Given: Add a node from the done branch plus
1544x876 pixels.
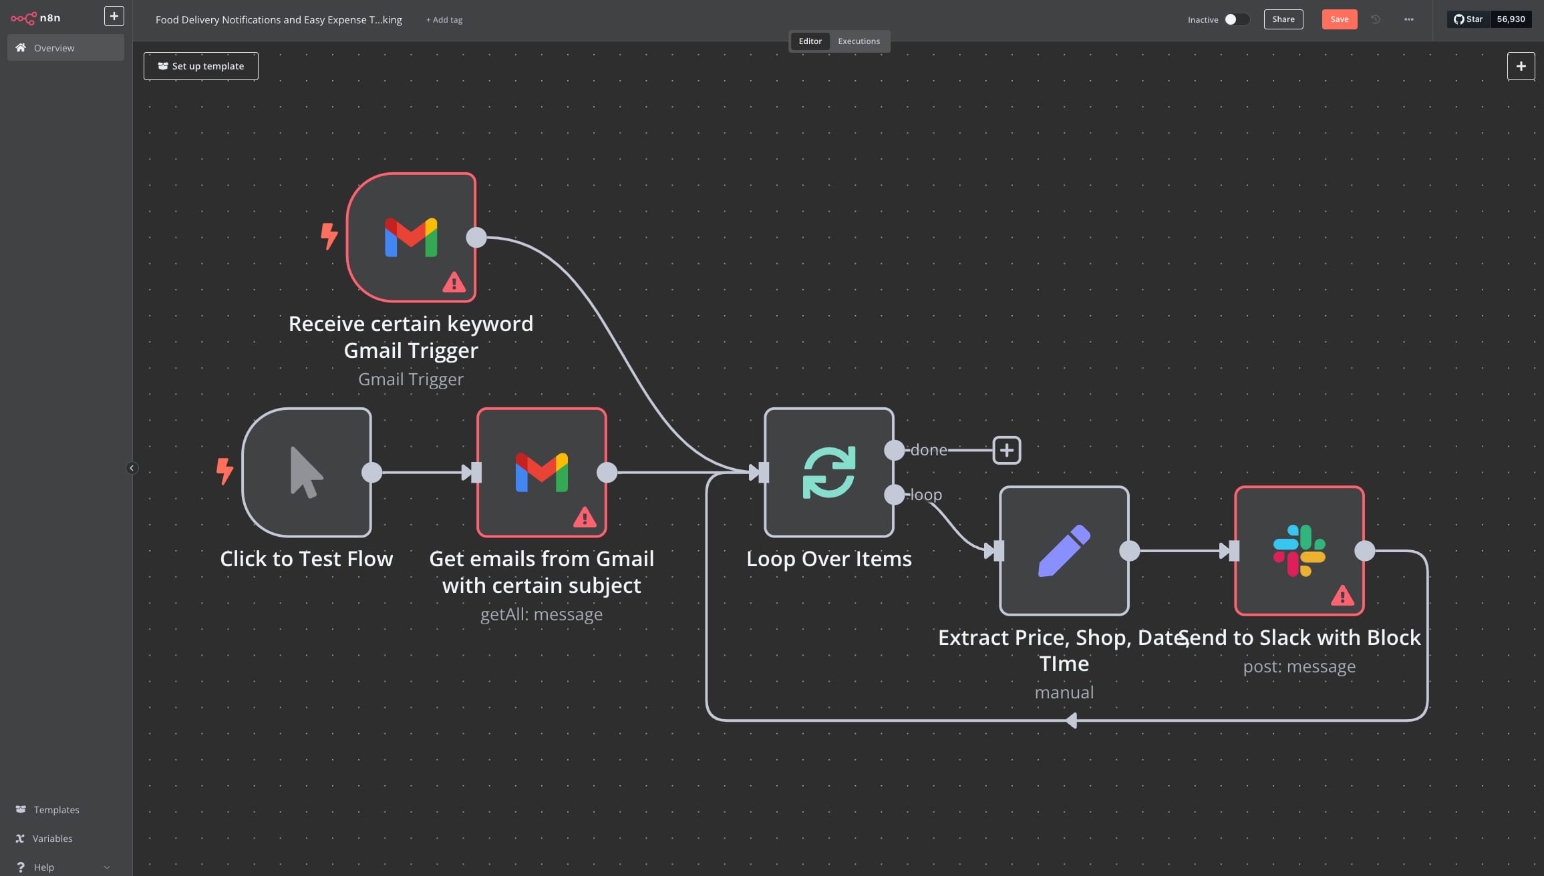Looking at the screenshot, I should [x=1006, y=450].
